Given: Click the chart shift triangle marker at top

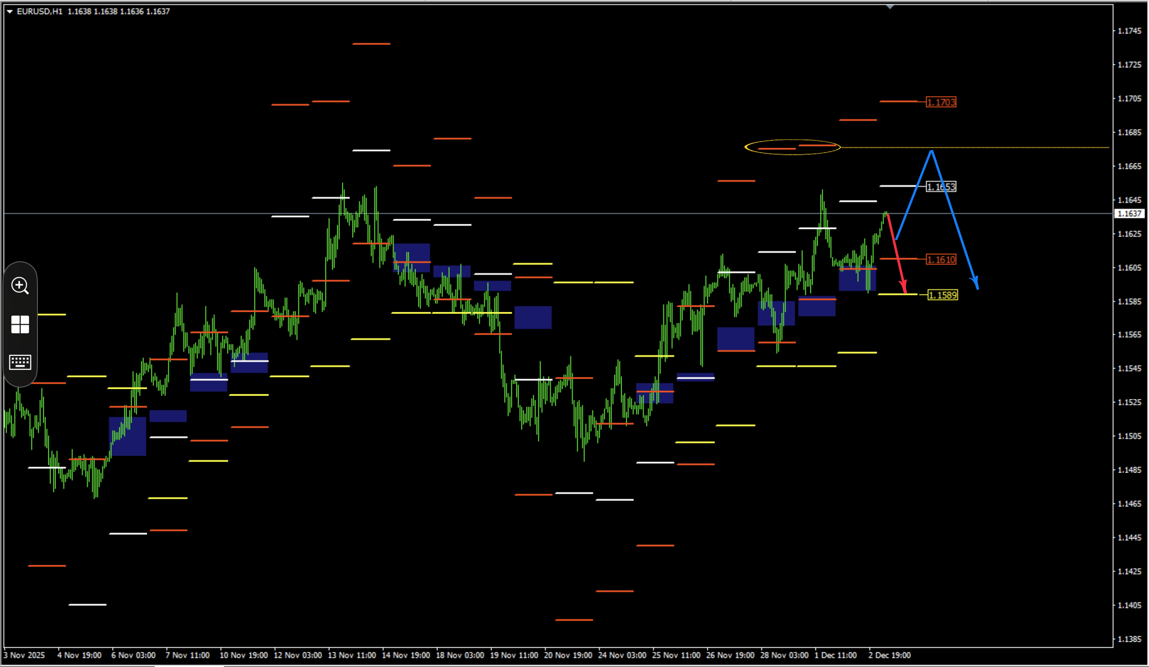Looking at the screenshot, I should (890, 7).
